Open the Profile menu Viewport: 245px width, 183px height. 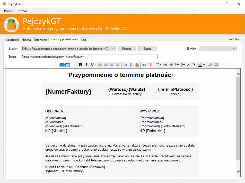click(x=8, y=11)
